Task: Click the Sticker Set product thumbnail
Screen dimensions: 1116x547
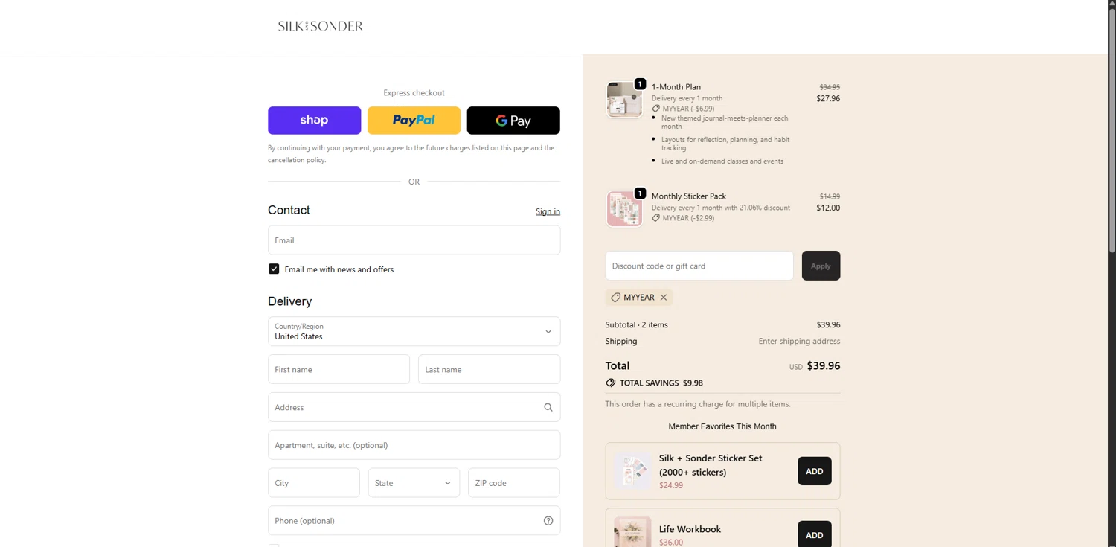Action: click(632, 471)
